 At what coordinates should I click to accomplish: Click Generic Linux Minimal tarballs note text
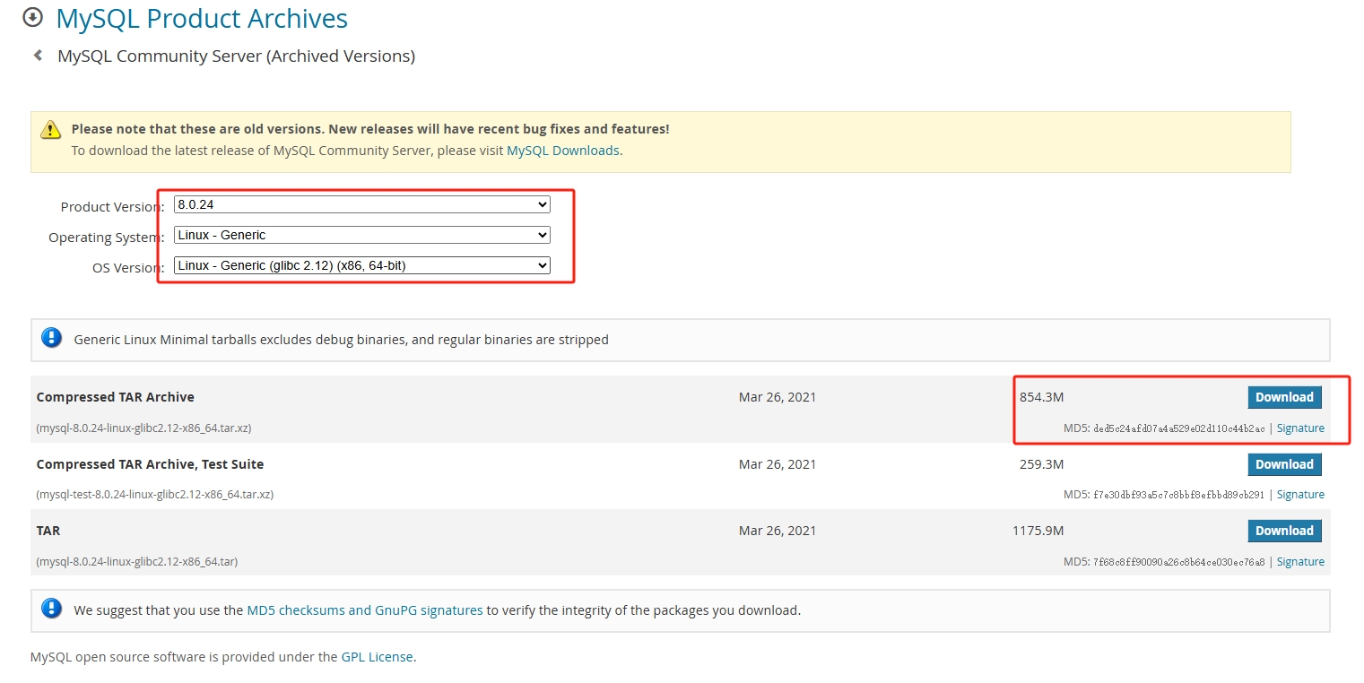(x=341, y=340)
